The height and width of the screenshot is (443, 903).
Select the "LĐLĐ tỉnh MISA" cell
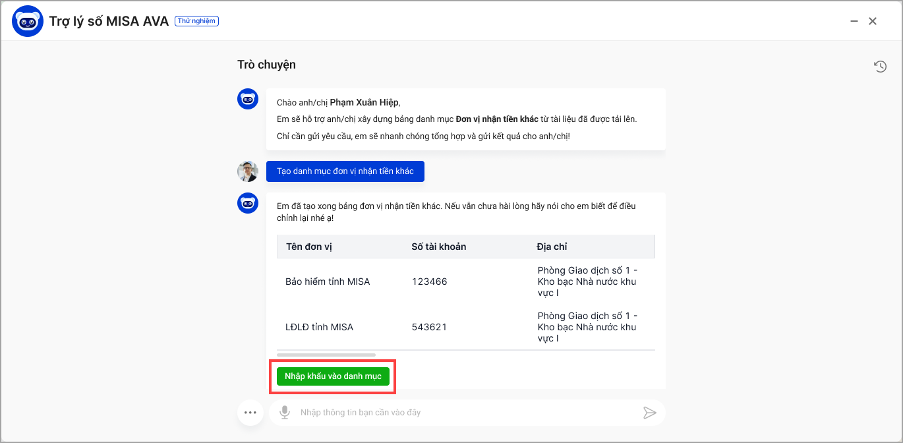click(319, 327)
